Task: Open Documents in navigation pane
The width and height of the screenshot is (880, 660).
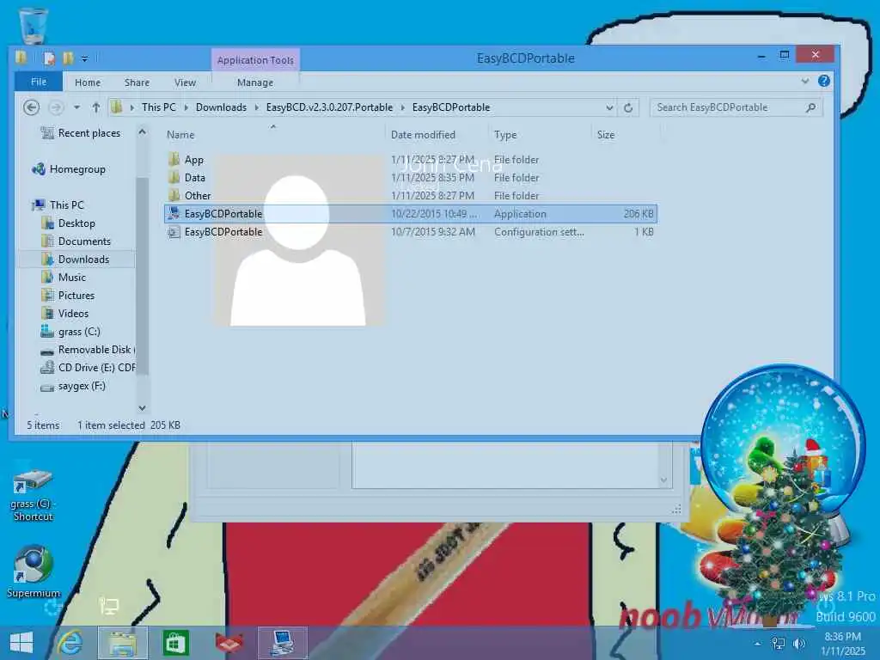Action: tap(76, 241)
